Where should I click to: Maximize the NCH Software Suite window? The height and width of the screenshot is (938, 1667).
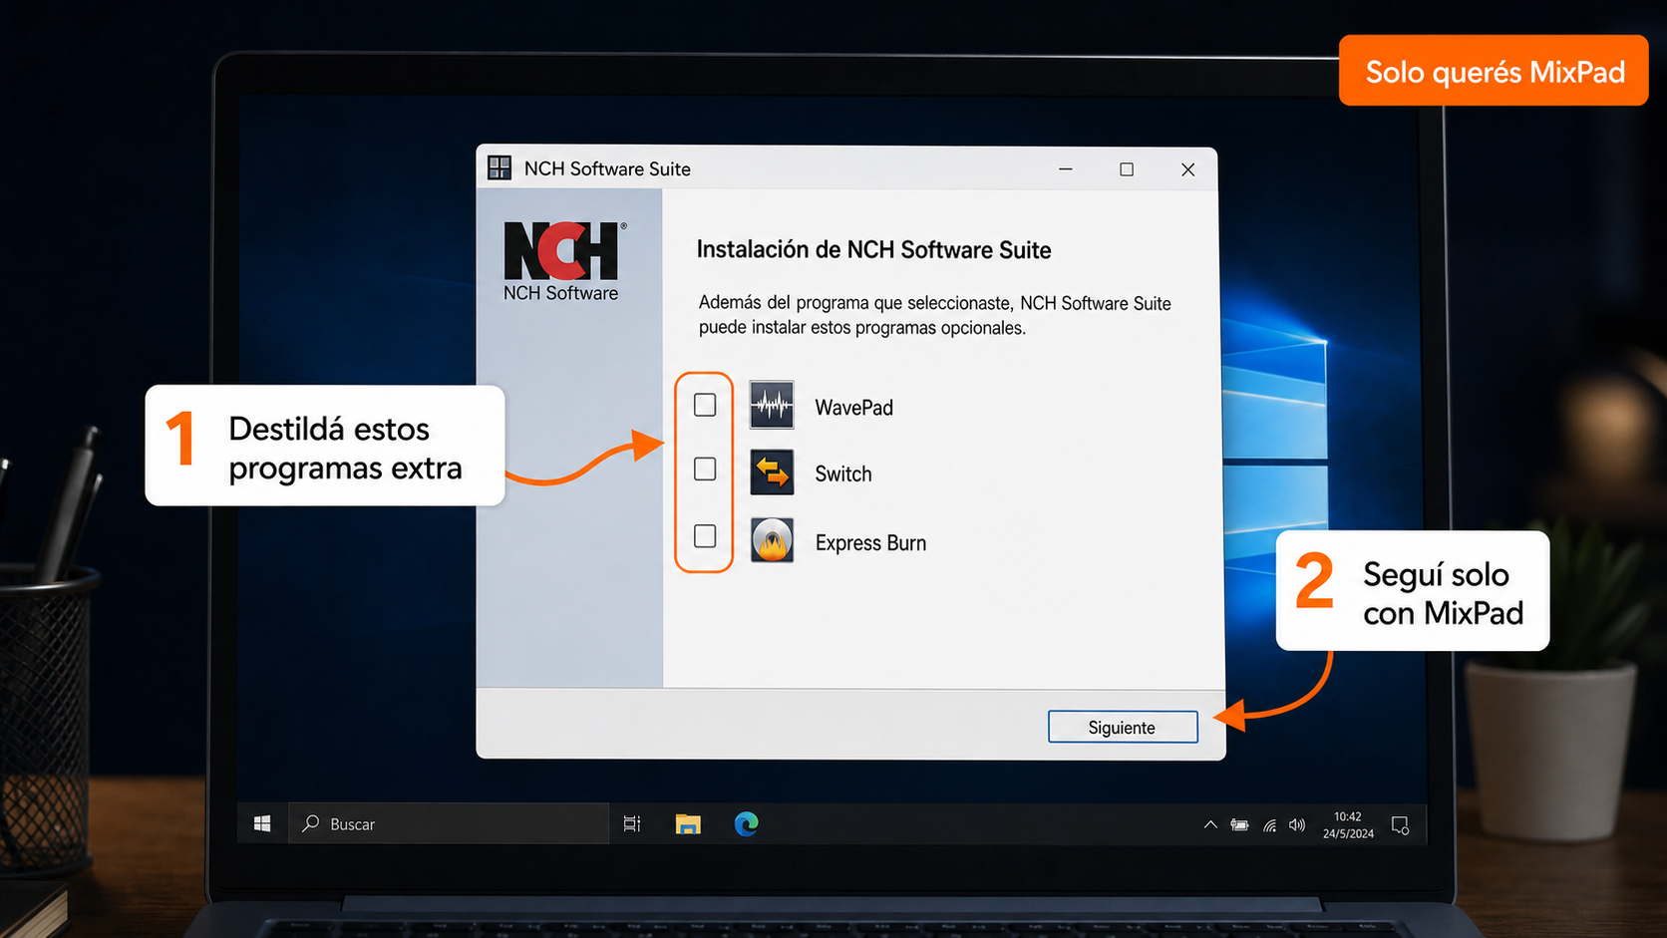(x=1127, y=169)
